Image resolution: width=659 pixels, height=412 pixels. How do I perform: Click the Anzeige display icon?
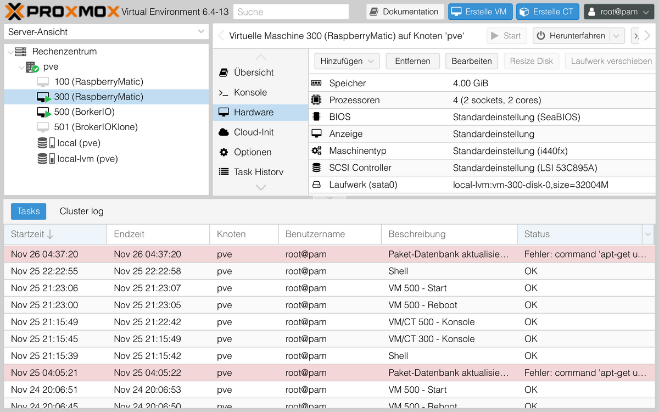point(316,133)
